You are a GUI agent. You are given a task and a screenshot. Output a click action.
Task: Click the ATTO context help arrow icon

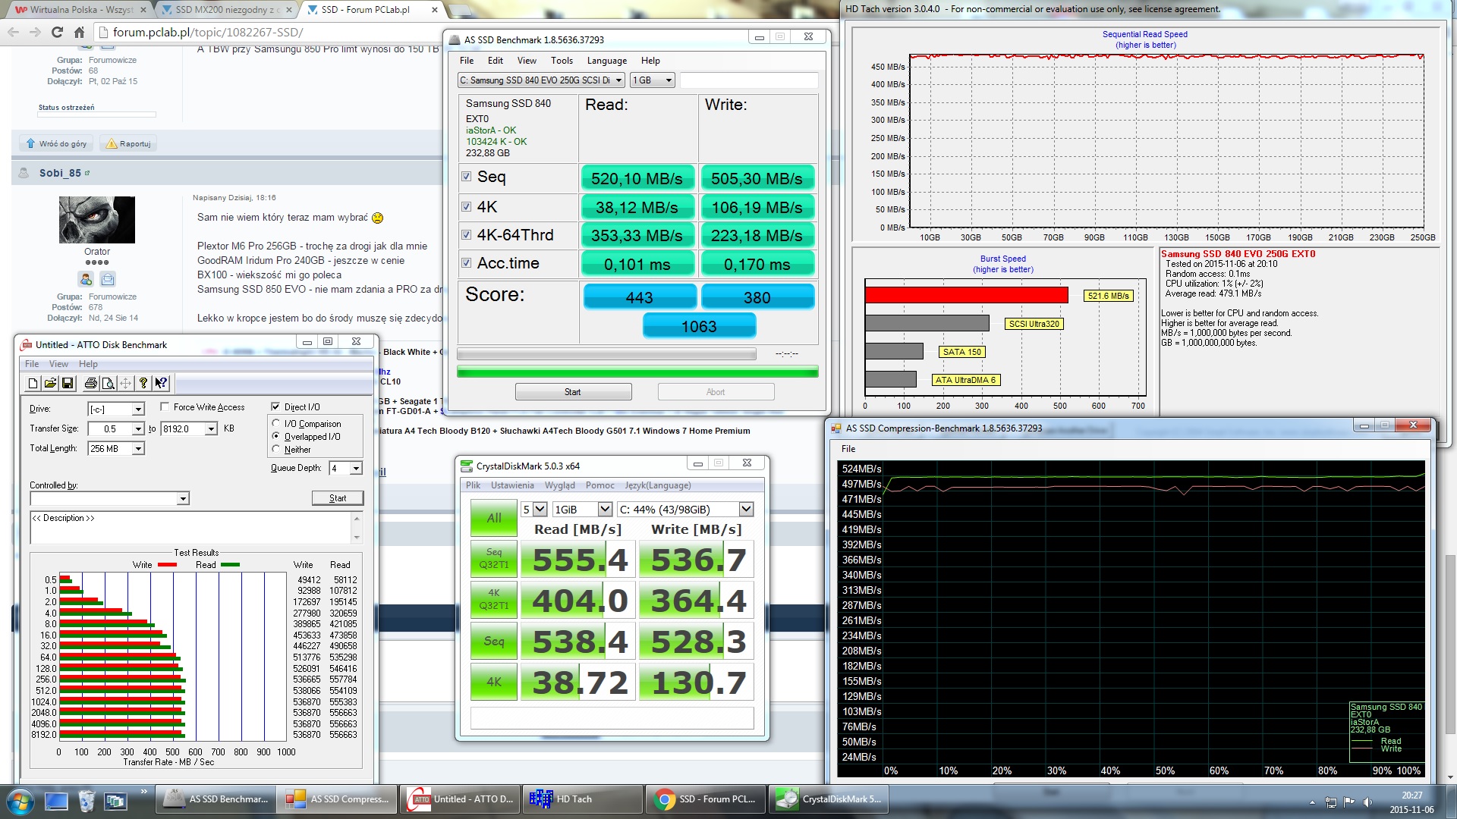[161, 384]
